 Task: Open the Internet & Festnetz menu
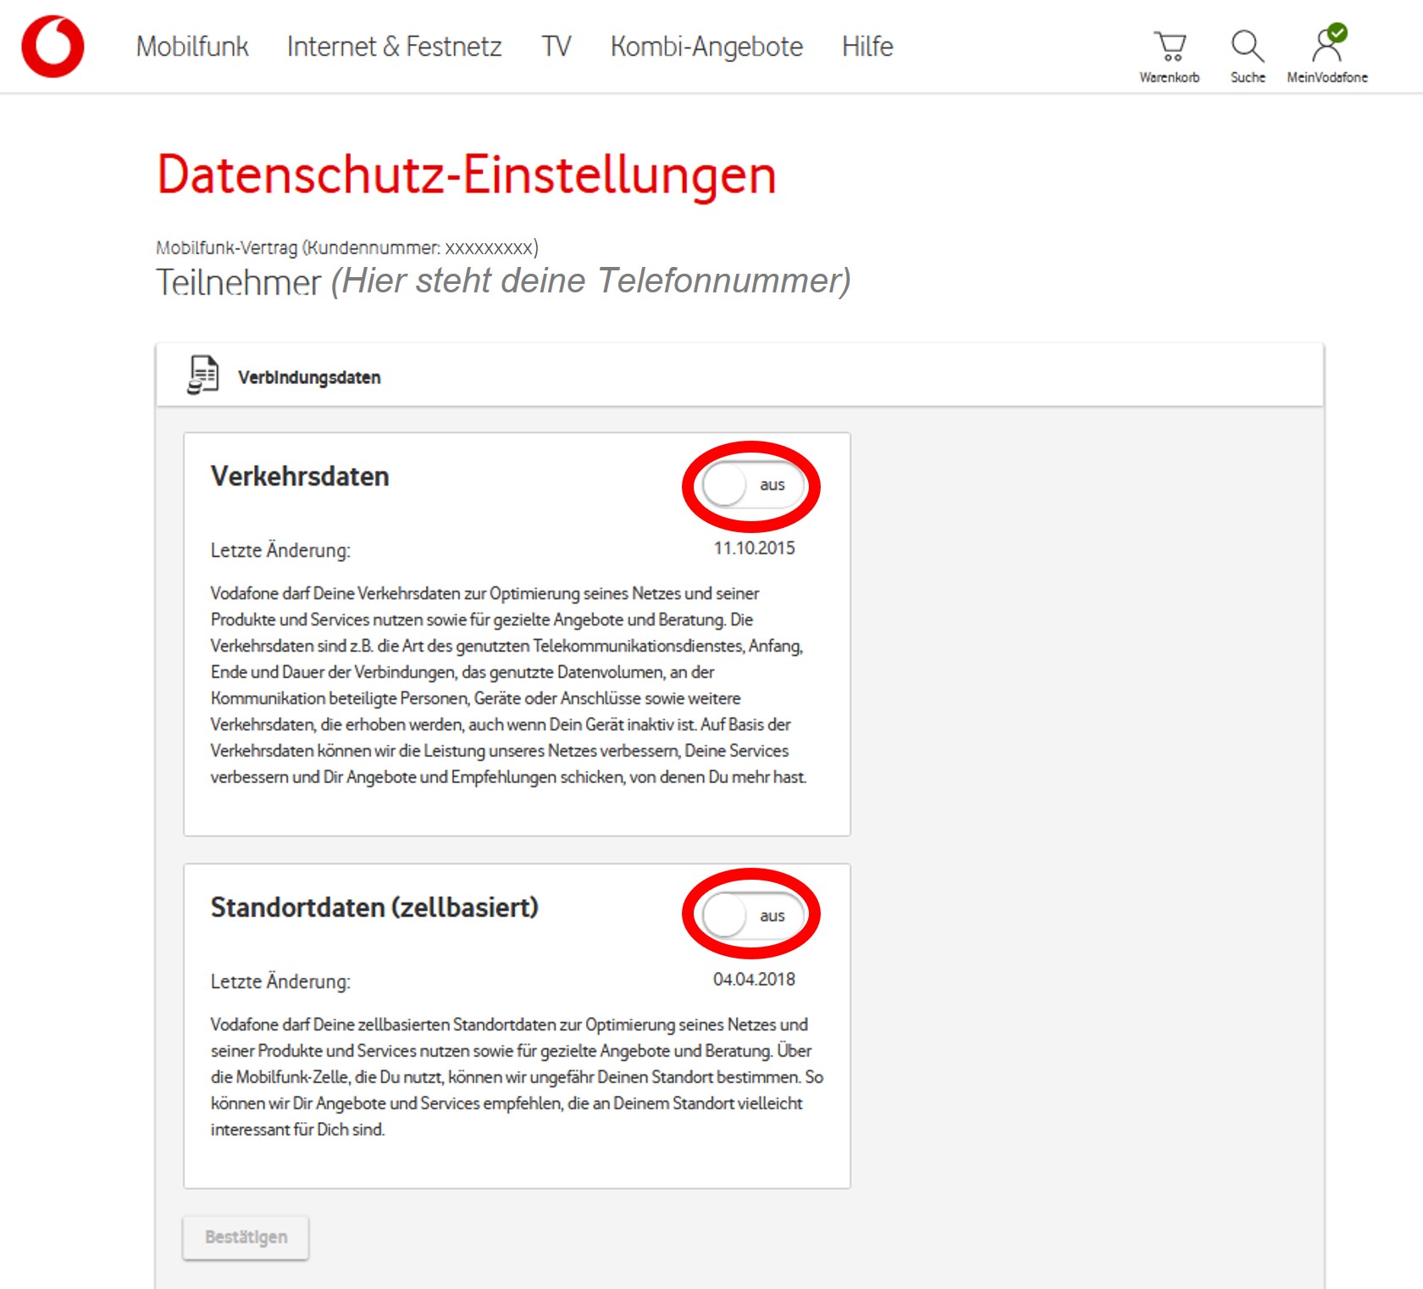coord(394,47)
